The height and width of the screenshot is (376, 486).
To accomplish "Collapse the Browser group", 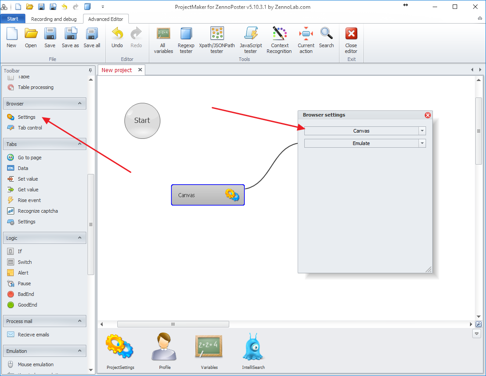I will pos(80,103).
